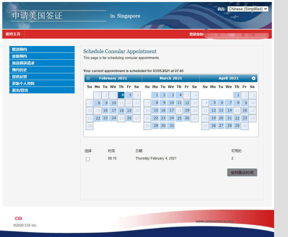Screen dimensions: 288x237
Task: Choose April 14 on the calendar
Action: click(x=229, y=110)
